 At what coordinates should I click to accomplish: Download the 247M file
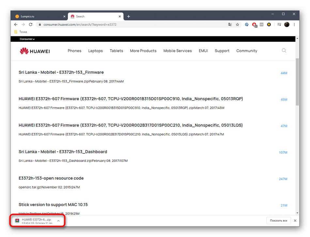283,179
